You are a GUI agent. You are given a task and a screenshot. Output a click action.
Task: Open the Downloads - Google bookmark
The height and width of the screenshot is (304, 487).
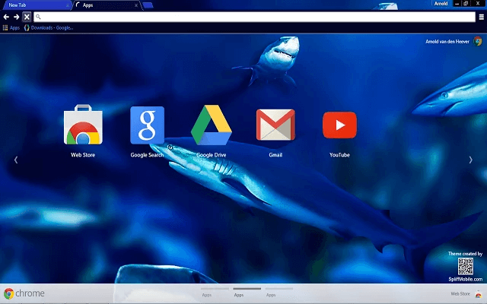pos(49,27)
